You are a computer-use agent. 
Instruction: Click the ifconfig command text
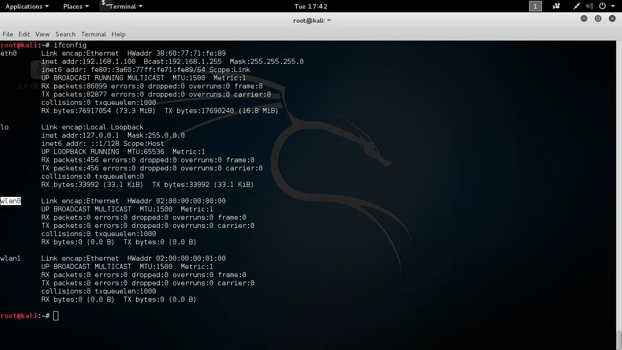point(70,45)
